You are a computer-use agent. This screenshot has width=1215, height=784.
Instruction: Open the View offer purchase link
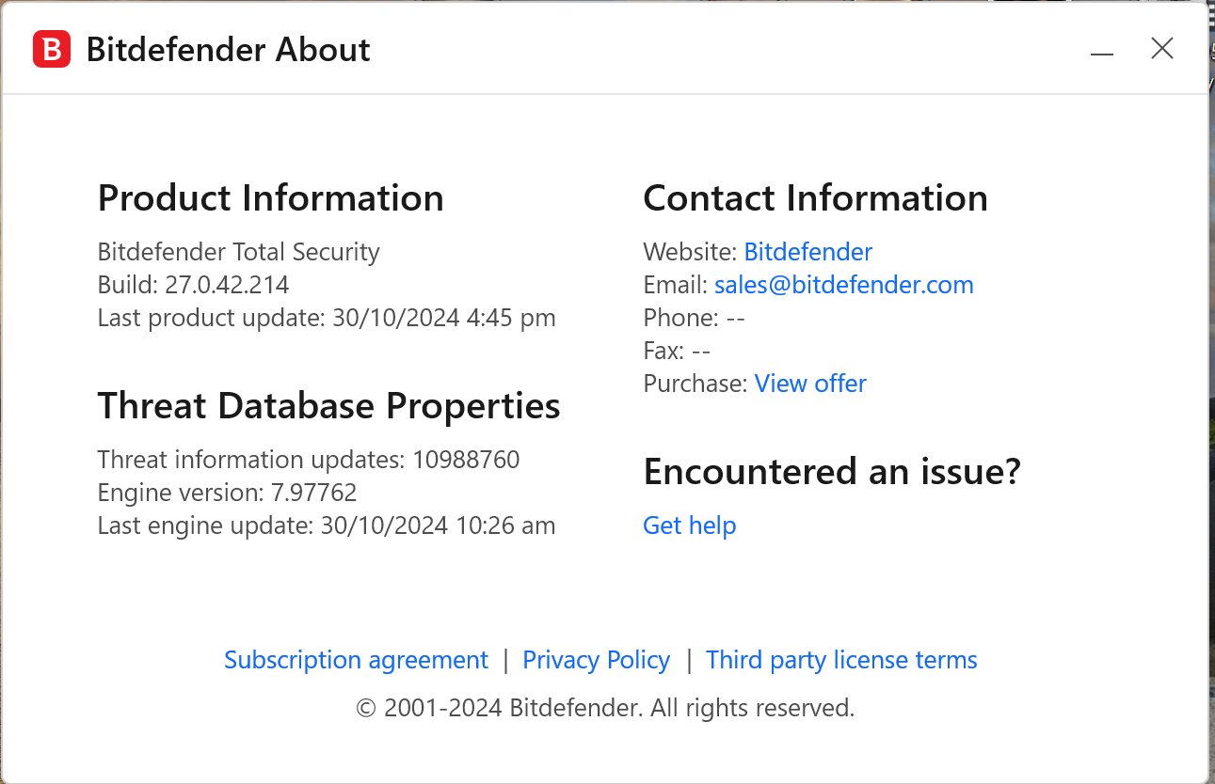810,384
